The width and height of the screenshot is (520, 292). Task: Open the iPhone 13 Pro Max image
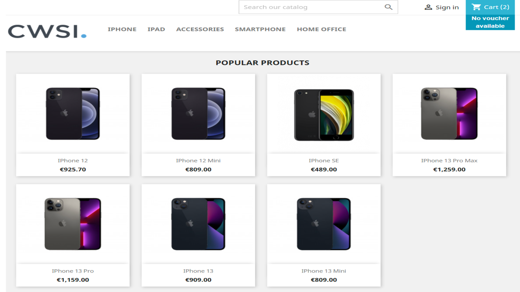tap(449, 114)
